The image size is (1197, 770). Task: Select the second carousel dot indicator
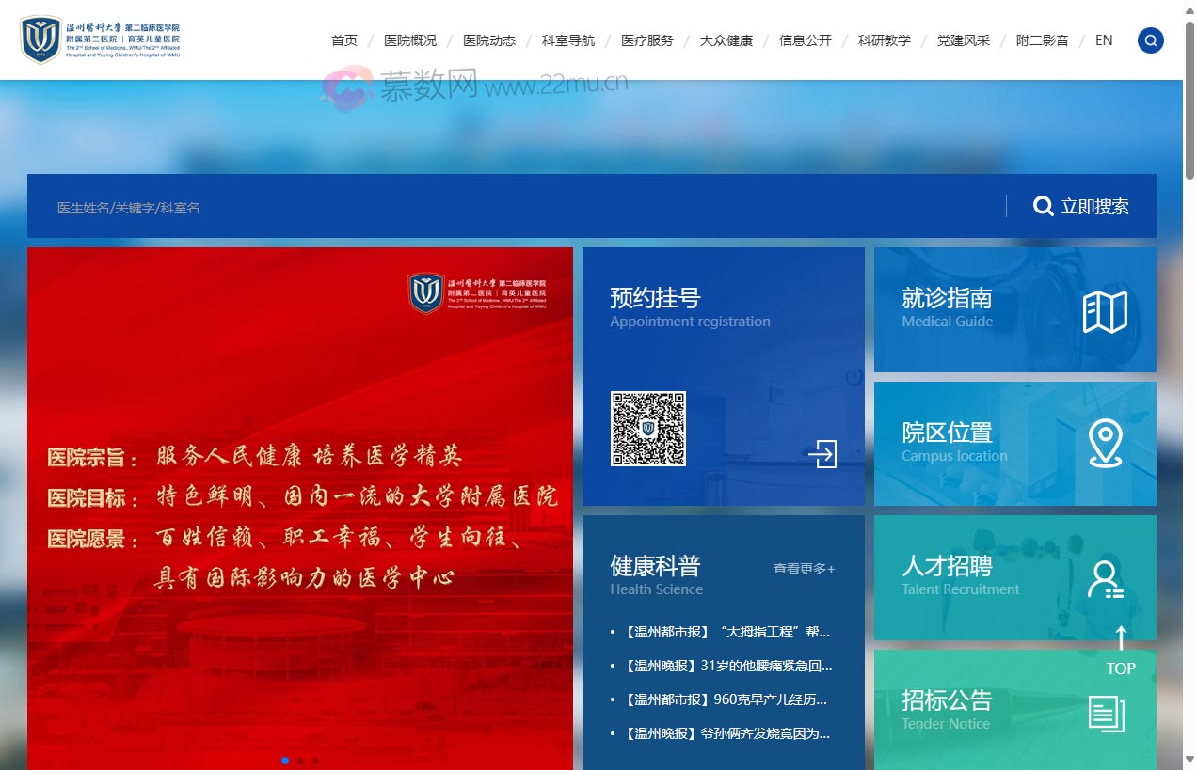[x=301, y=762]
